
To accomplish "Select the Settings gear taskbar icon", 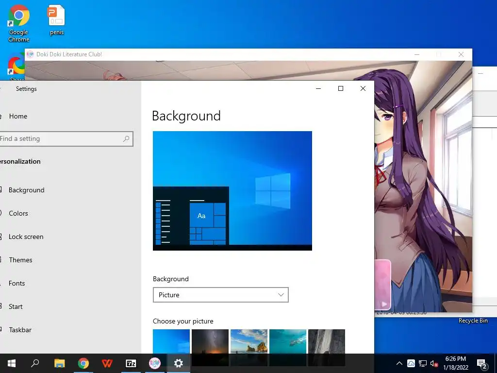I will [x=179, y=363].
